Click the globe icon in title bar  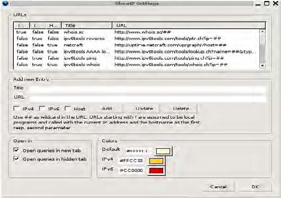[5, 3]
